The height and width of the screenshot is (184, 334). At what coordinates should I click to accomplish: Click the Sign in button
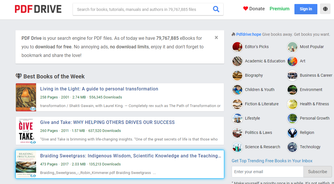pos(306,9)
